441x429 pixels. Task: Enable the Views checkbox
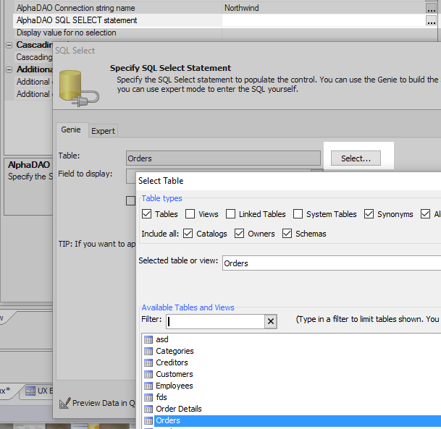pos(190,214)
